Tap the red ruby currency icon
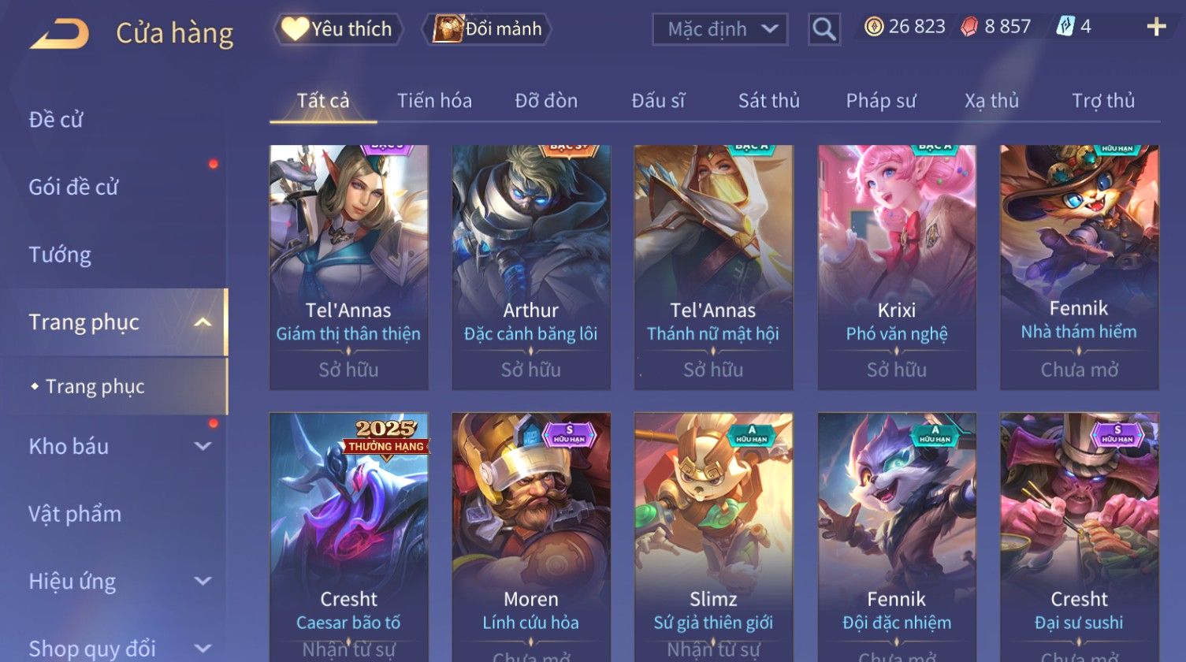The image size is (1186, 662). 969,27
